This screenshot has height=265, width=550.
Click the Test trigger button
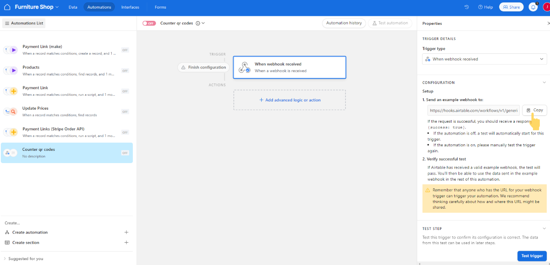click(532, 256)
